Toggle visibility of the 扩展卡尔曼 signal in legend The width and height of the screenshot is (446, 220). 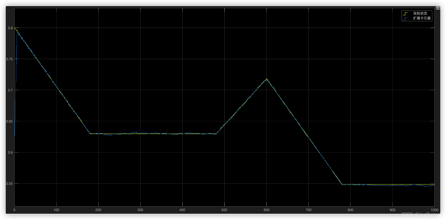[422, 18]
